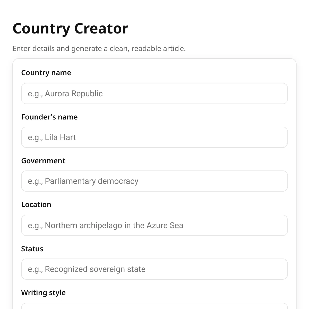Click the 'Parliamentary democracy' placeholder text

tap(92, 181)
